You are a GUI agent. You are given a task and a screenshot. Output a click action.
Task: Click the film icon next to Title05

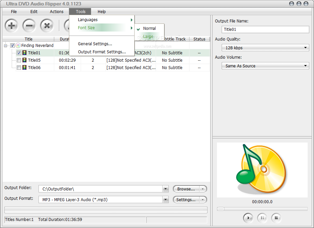(x=24, y=60)
